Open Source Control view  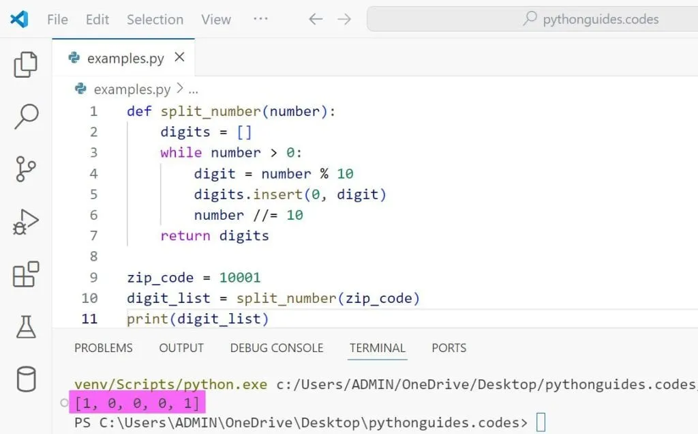26,169
